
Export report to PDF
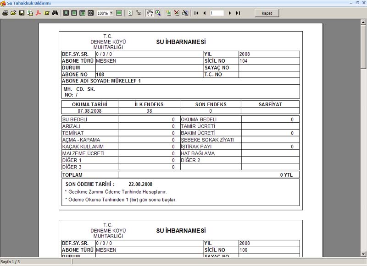pyautogui.click(x=39, y=13)
